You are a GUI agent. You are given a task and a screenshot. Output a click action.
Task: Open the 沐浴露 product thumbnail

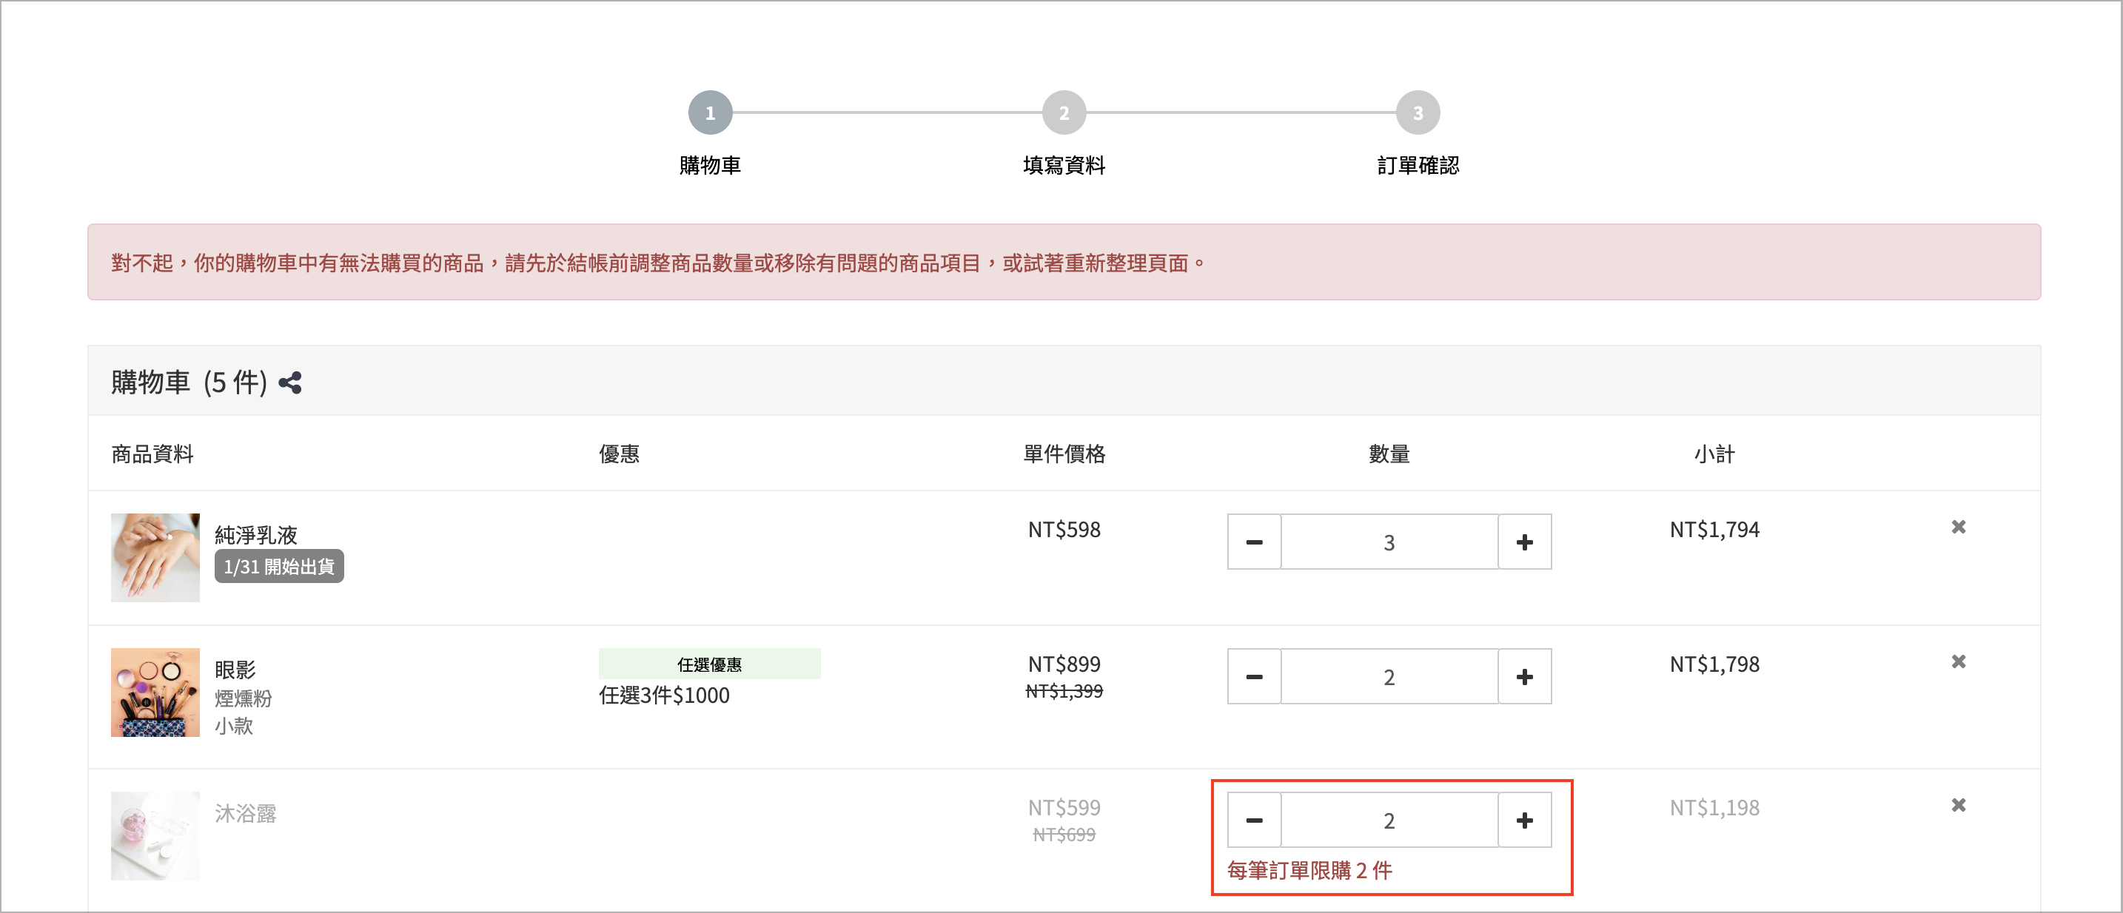[x=155, y=835]
